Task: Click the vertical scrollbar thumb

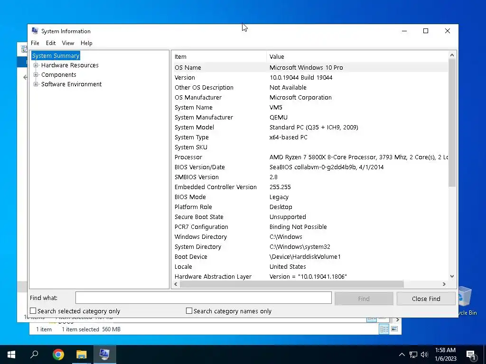Action: (452, 123)
